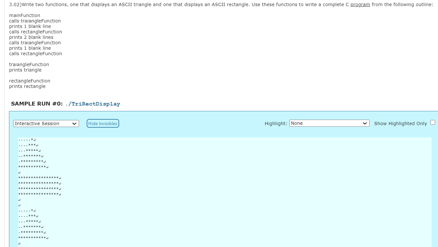The width and height of the screenshot is (438, 247).
Task: Open the Highlight dropdown showing None
Action: click(x=329, y=123)
